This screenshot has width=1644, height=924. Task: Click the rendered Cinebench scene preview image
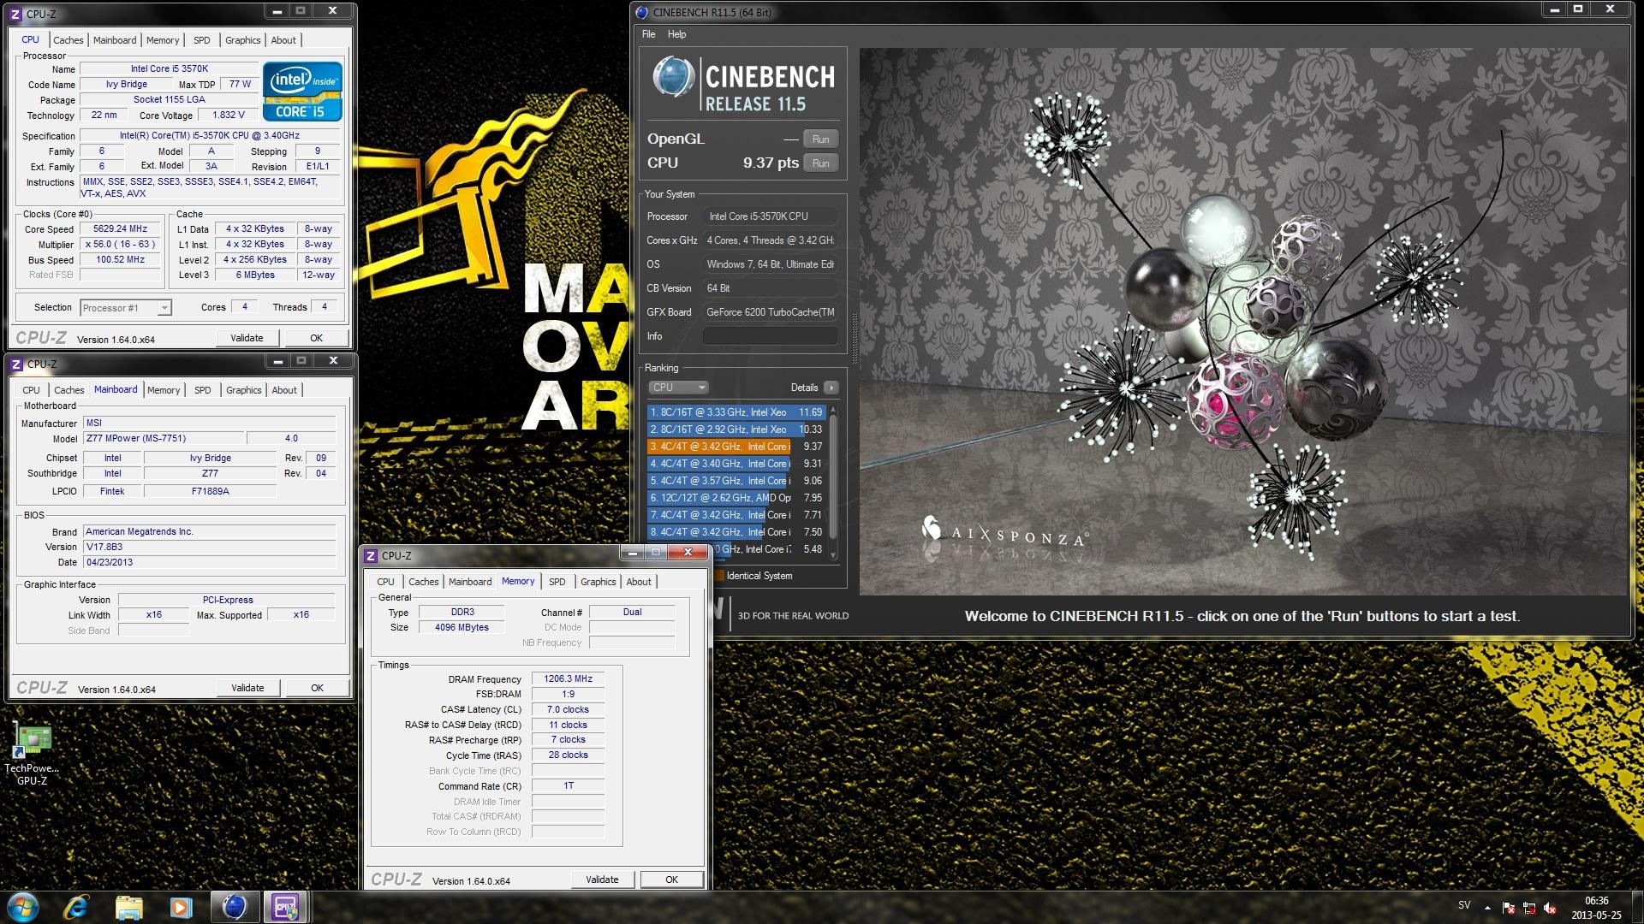tap(1243, 321)
